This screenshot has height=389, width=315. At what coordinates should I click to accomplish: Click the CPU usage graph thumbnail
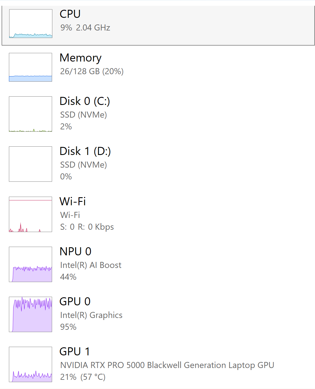pos(30,24)
